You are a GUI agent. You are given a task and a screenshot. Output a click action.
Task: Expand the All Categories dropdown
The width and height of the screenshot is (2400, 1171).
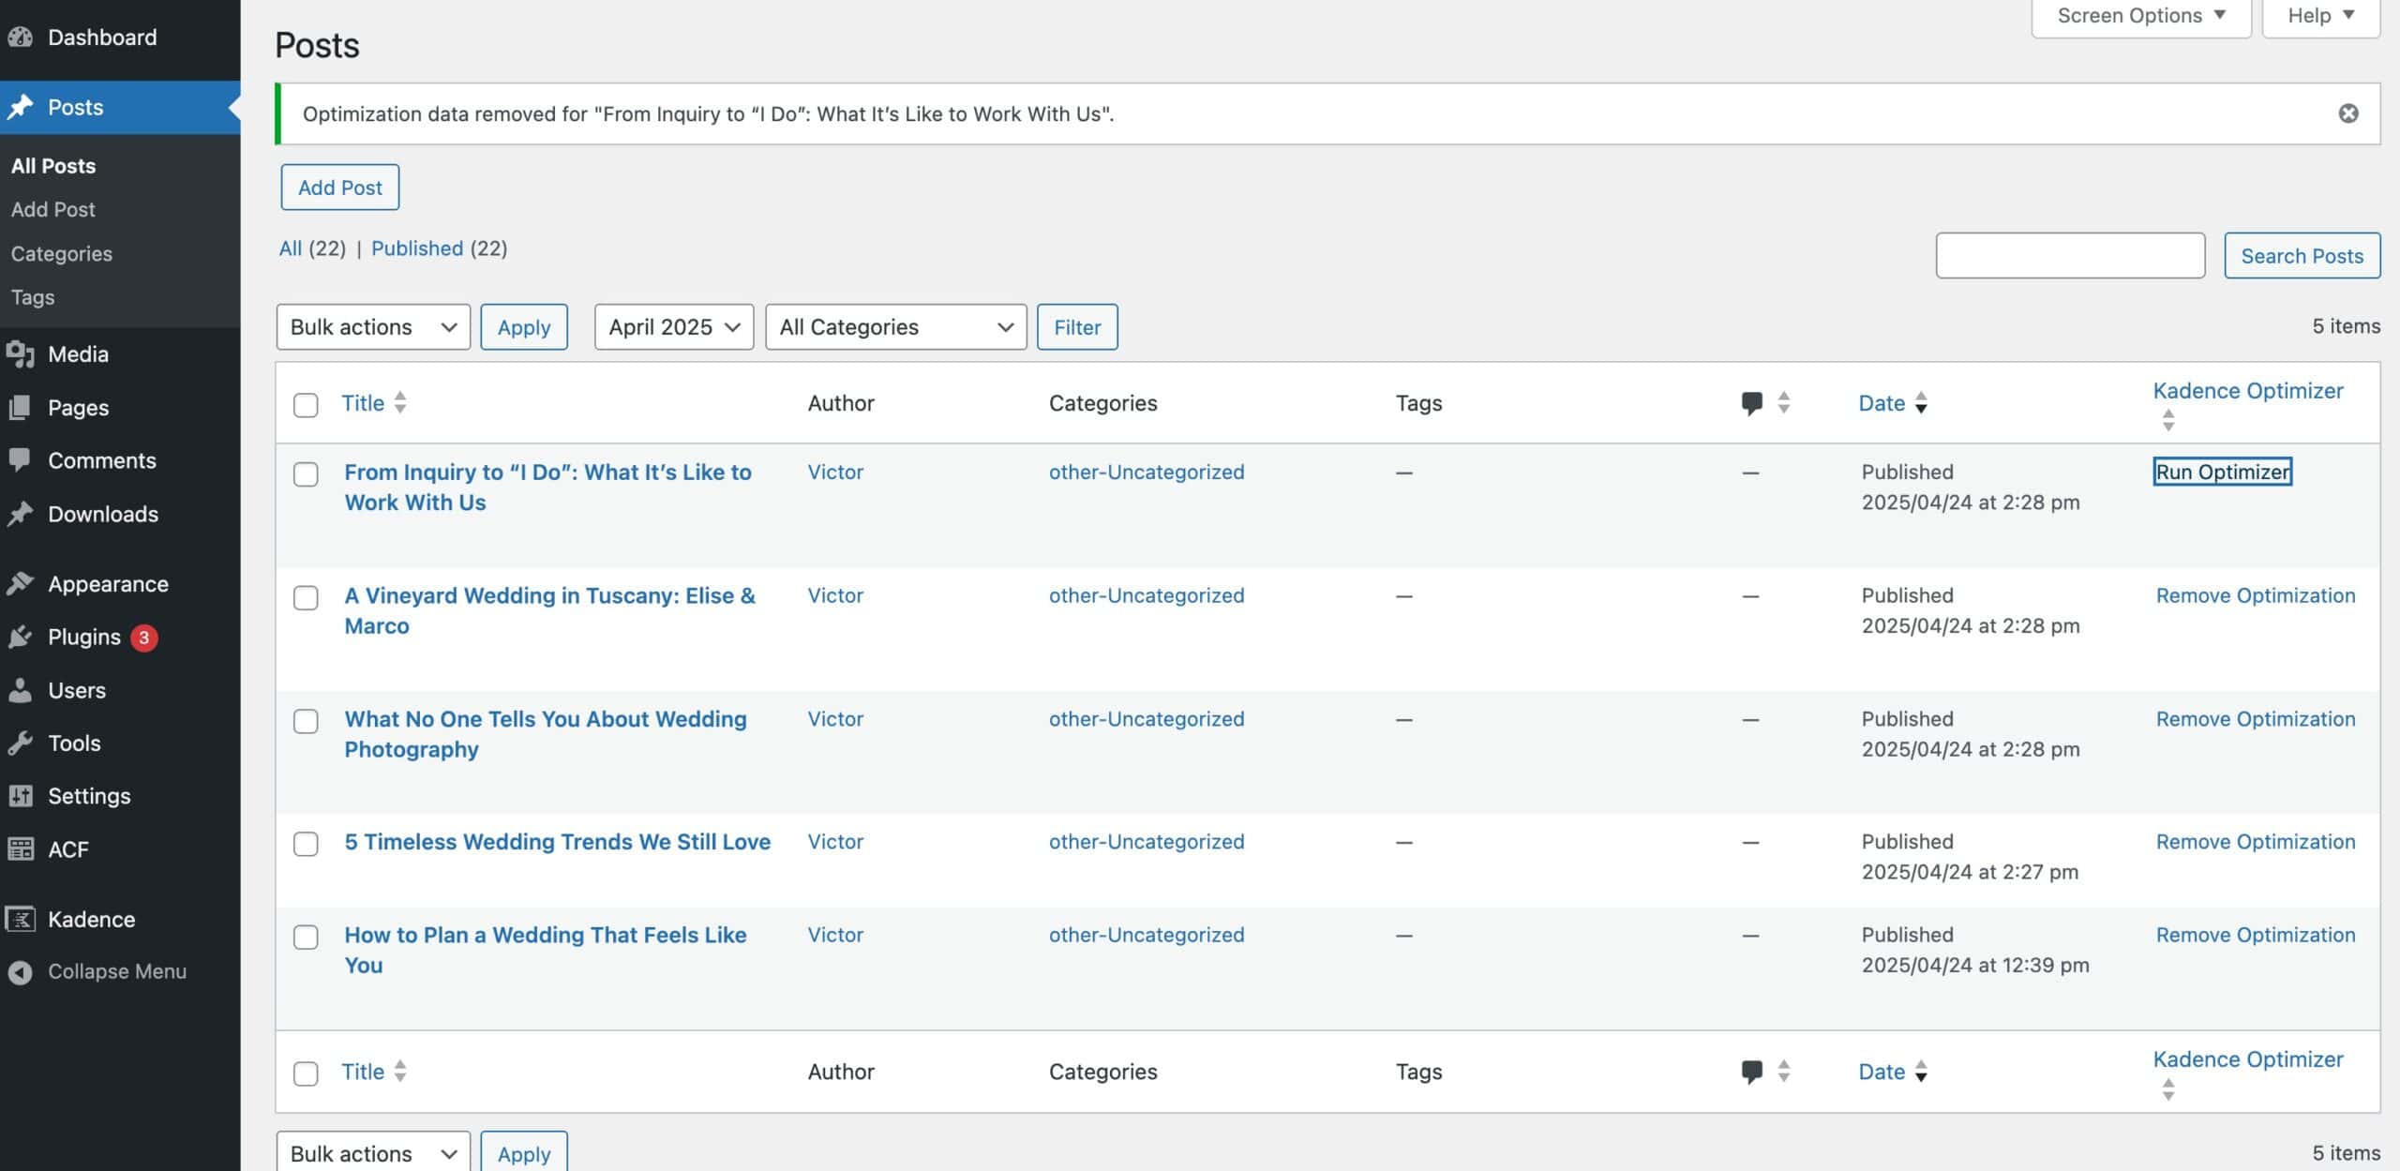pyautogui.click(x=895, y=327)
